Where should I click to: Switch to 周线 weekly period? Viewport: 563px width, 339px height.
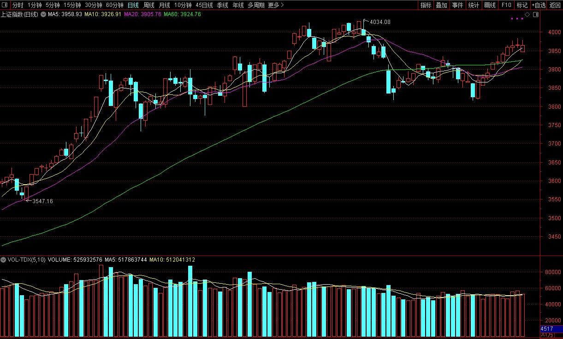[149, 5]
